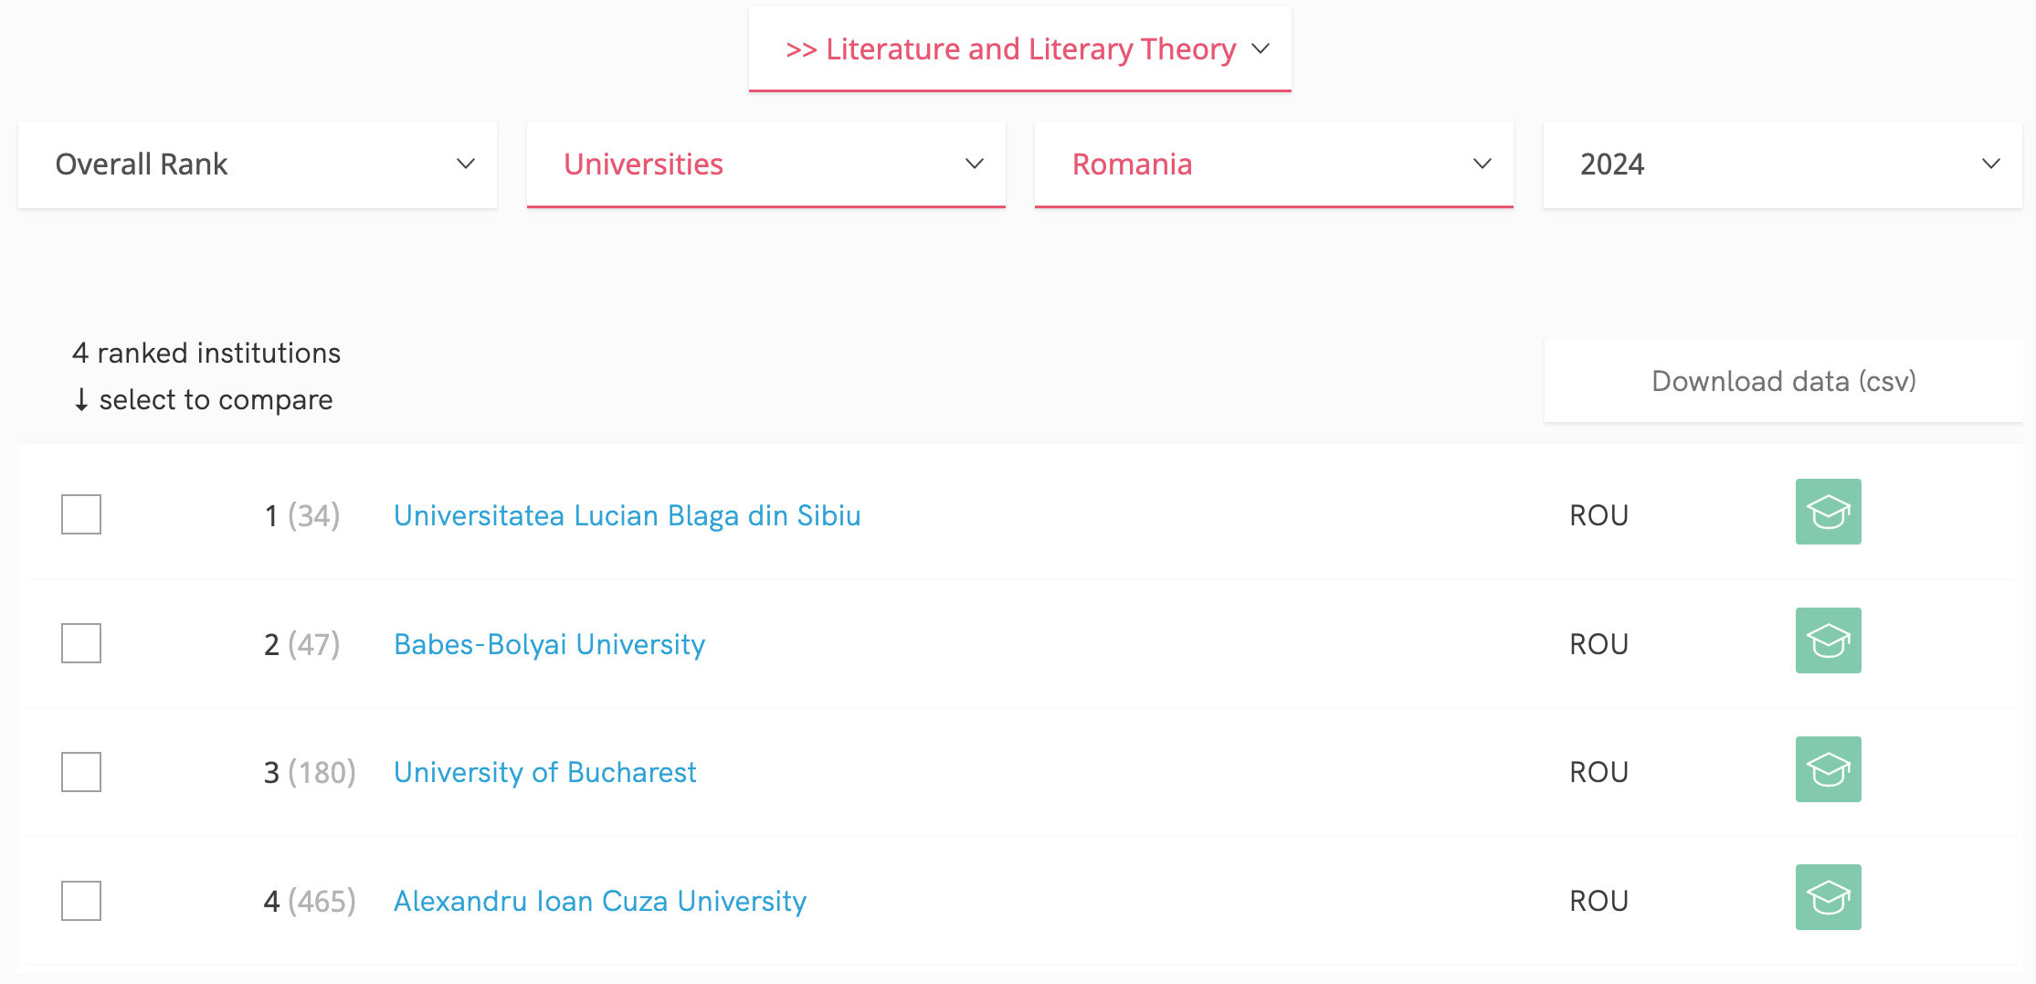2036x984 pixels.
Task: Click graduation cap icon for Universitatea Lucian Blaga
Action: click(x=1828, y=512)
